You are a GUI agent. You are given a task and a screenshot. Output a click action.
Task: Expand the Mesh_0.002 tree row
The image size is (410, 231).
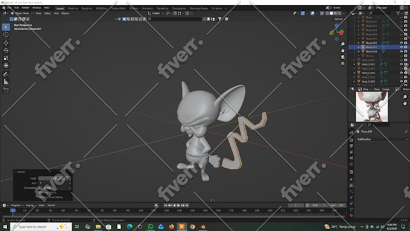coord(355,64)
